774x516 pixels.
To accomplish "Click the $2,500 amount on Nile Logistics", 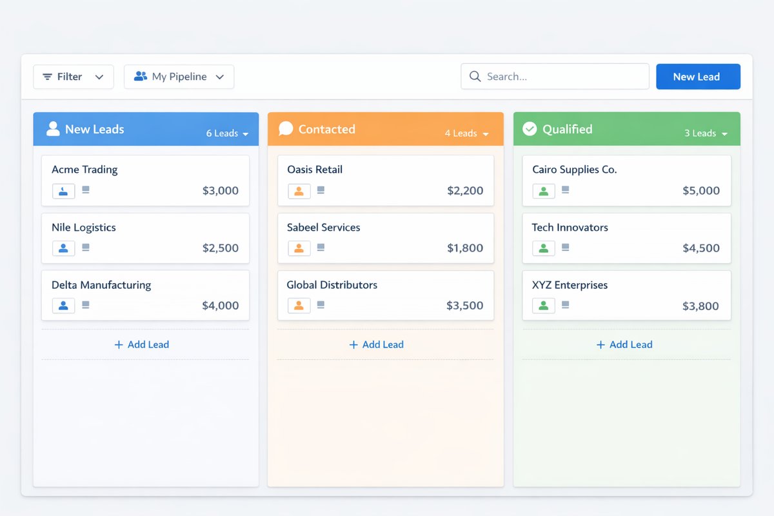I will click(x=221, y=248).
